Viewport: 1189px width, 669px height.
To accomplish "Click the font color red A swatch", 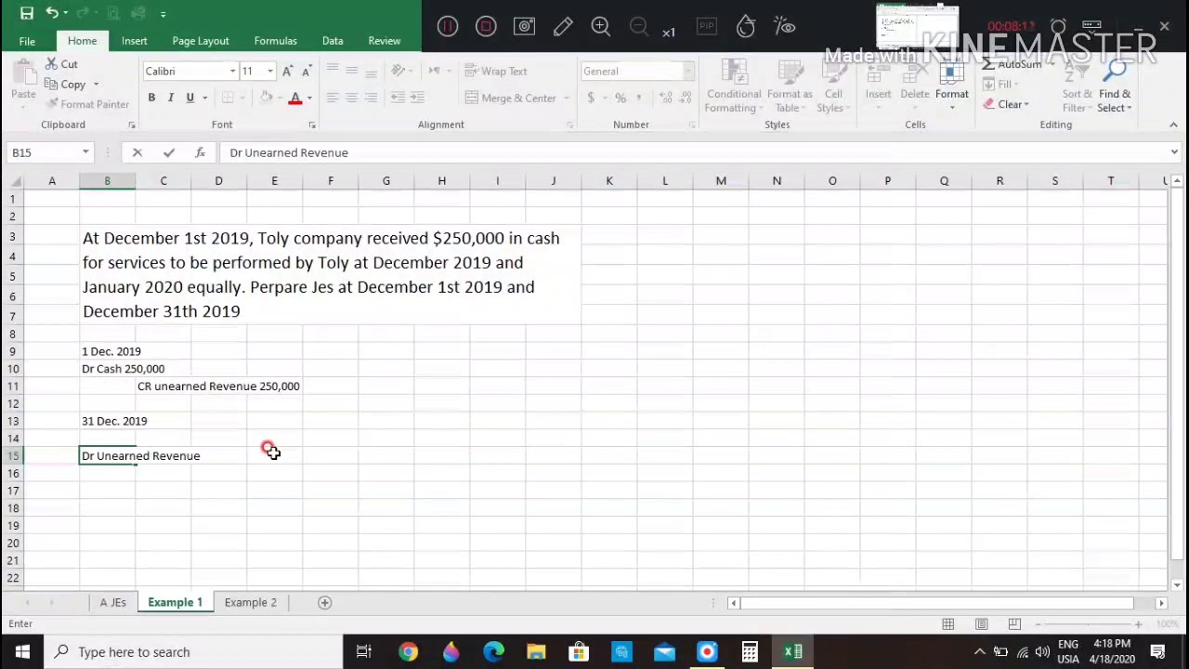I will [x=295, y=98].
